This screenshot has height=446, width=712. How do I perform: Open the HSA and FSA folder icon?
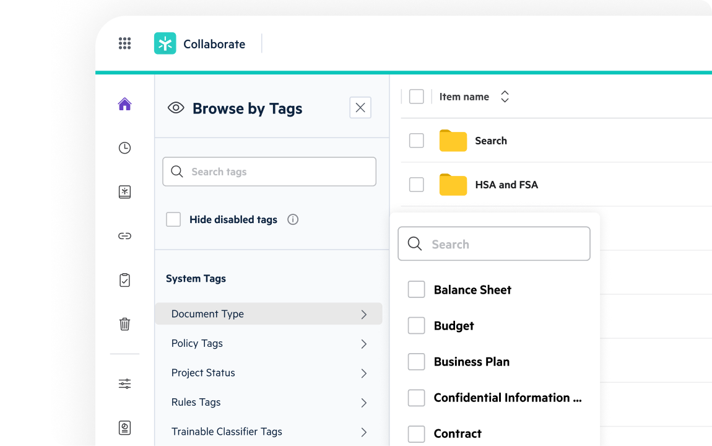click(x=453, y=185)
